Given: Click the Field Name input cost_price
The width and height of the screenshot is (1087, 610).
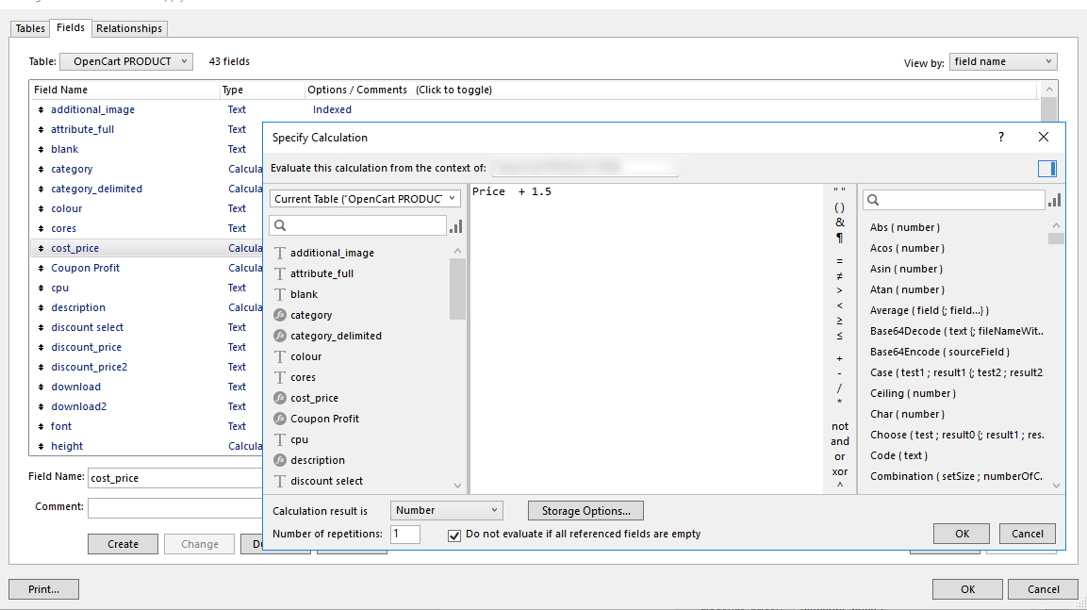Looking at the screenshot, I should [175, 478].
